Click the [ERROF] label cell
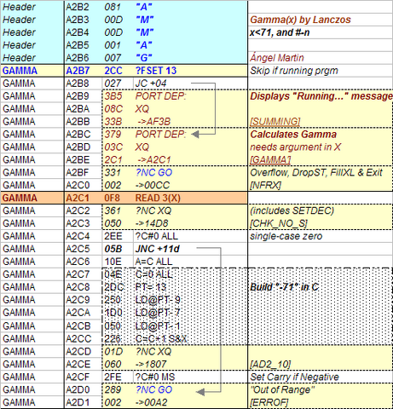Screen dimensions: 393x409 tap(269, 402)
